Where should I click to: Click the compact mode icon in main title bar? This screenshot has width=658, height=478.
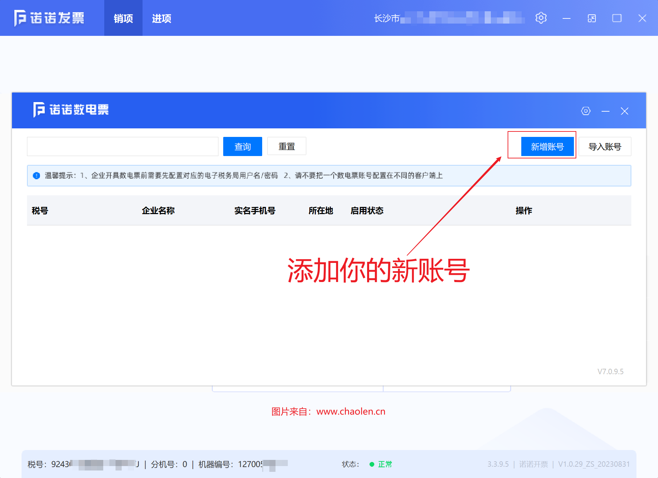pyautogui.click(x=592, y=18)
